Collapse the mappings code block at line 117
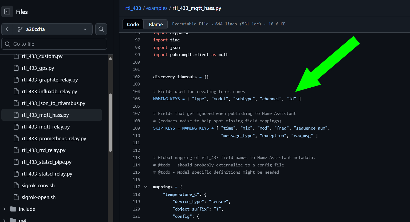This screenshot has width=410, height=222. [146, 187]
